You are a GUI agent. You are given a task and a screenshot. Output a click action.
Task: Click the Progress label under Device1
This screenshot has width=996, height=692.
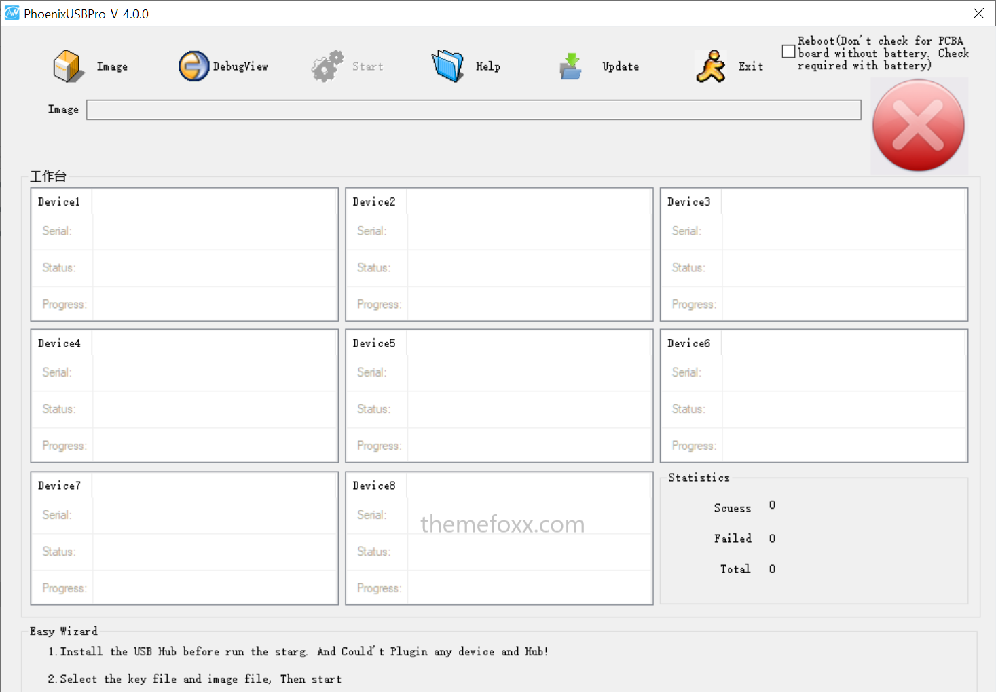[64, 305]
